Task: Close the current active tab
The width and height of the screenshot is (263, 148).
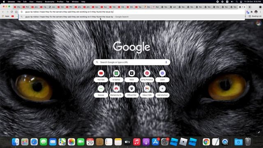Action: (245, 7)
